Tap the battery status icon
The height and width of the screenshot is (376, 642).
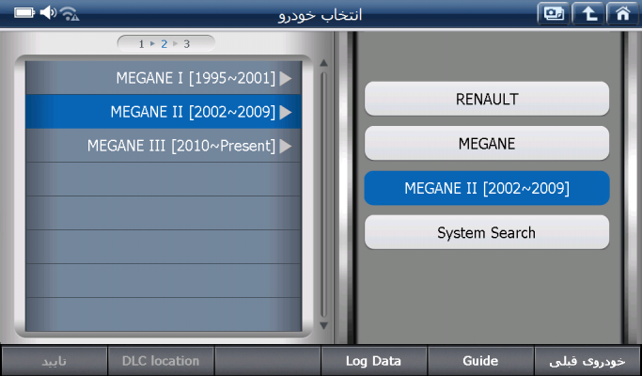23,14
